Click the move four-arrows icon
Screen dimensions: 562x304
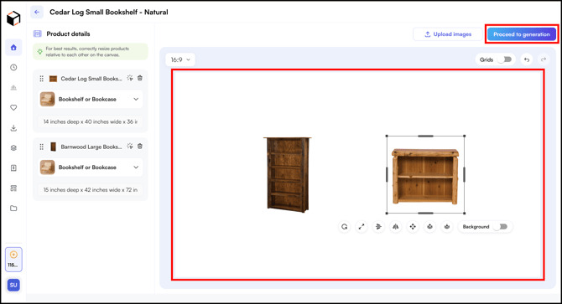click(x=413, y=226)
